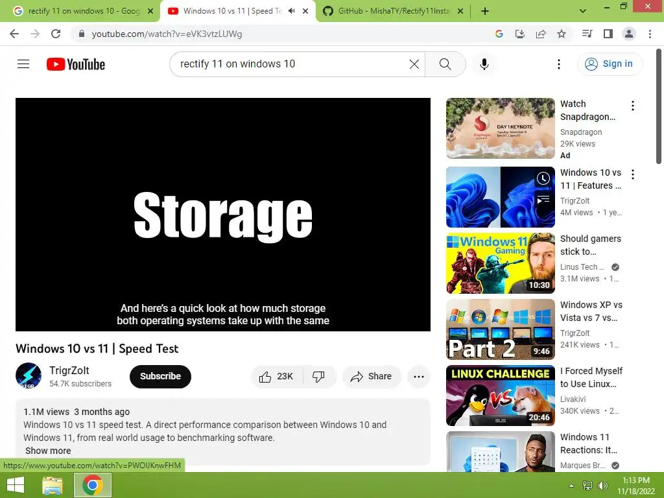Start voice search with microphone
This screenshot has width=664, height=498.
[484, 64]
